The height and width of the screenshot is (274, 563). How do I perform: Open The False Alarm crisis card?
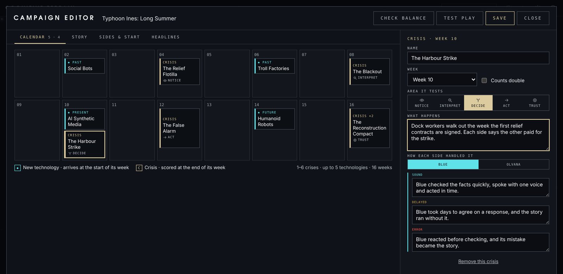179,128
